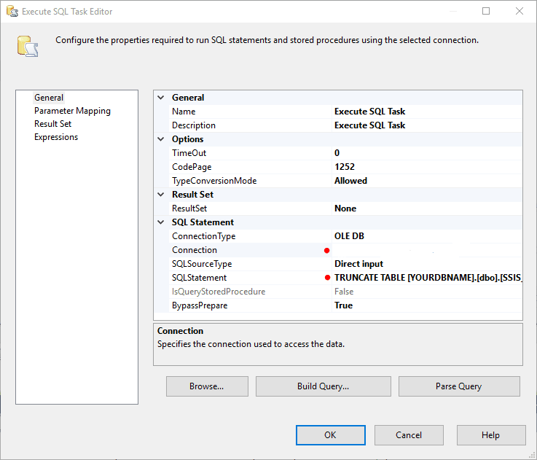Select the General page in the left list

click(x=49, y=98)
